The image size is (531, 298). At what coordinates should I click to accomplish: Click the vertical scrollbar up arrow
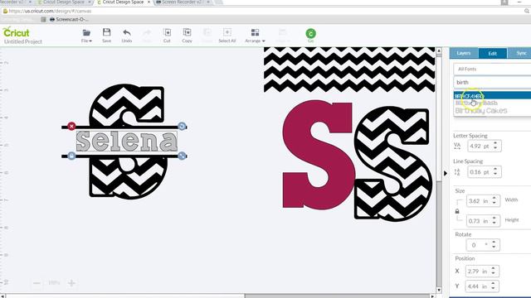click(x=439, y=51)
